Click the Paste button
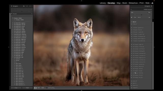This screenshot has width=163, height=91. (27, 88)
